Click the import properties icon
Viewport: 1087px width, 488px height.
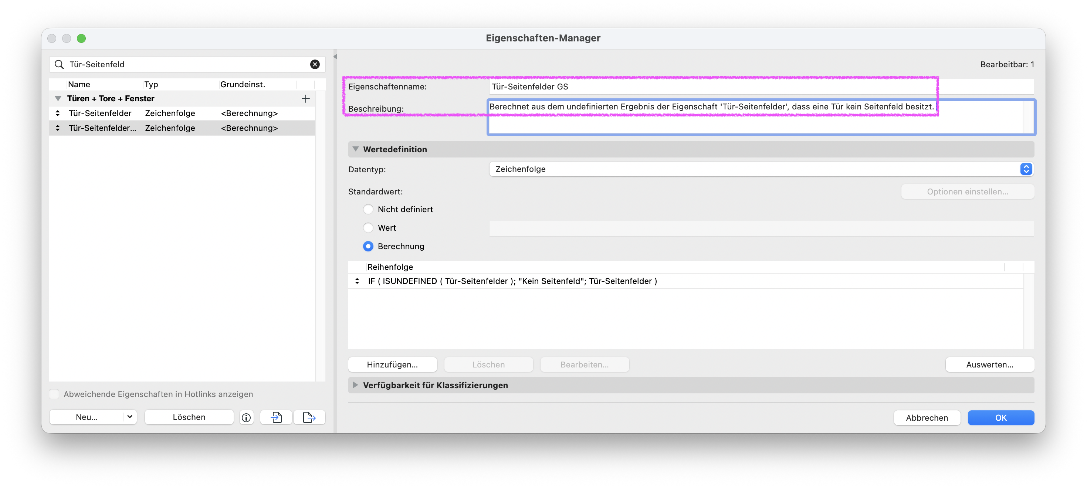[276, 417]
